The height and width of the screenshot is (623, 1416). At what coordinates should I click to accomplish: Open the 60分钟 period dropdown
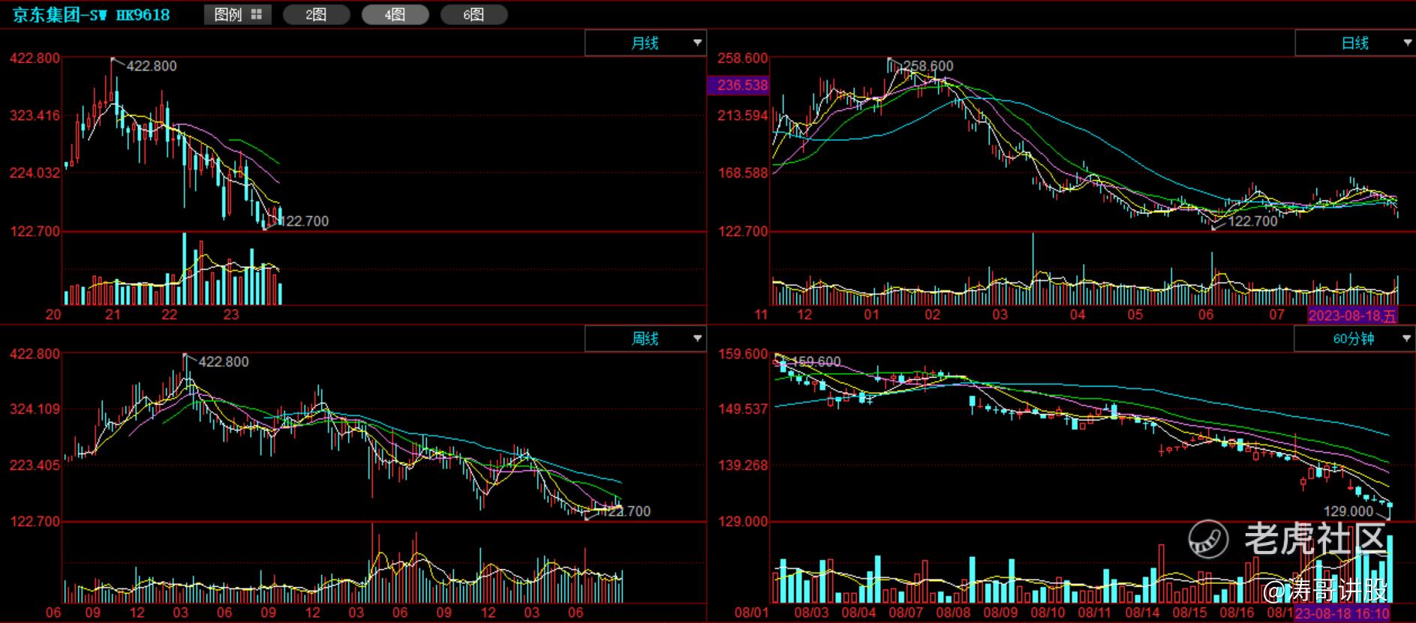point(1354,339)
